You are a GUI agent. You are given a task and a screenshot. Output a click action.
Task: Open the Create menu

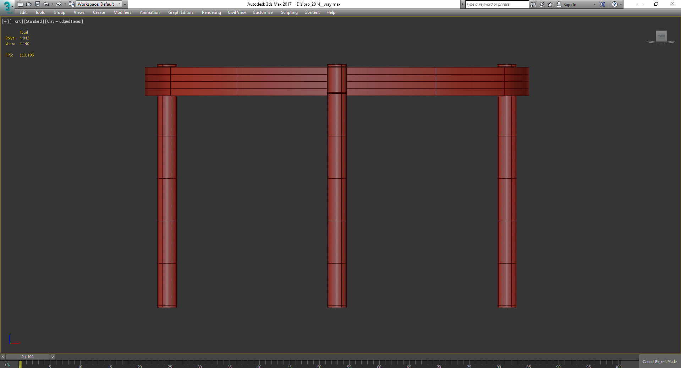click(99, 12)
